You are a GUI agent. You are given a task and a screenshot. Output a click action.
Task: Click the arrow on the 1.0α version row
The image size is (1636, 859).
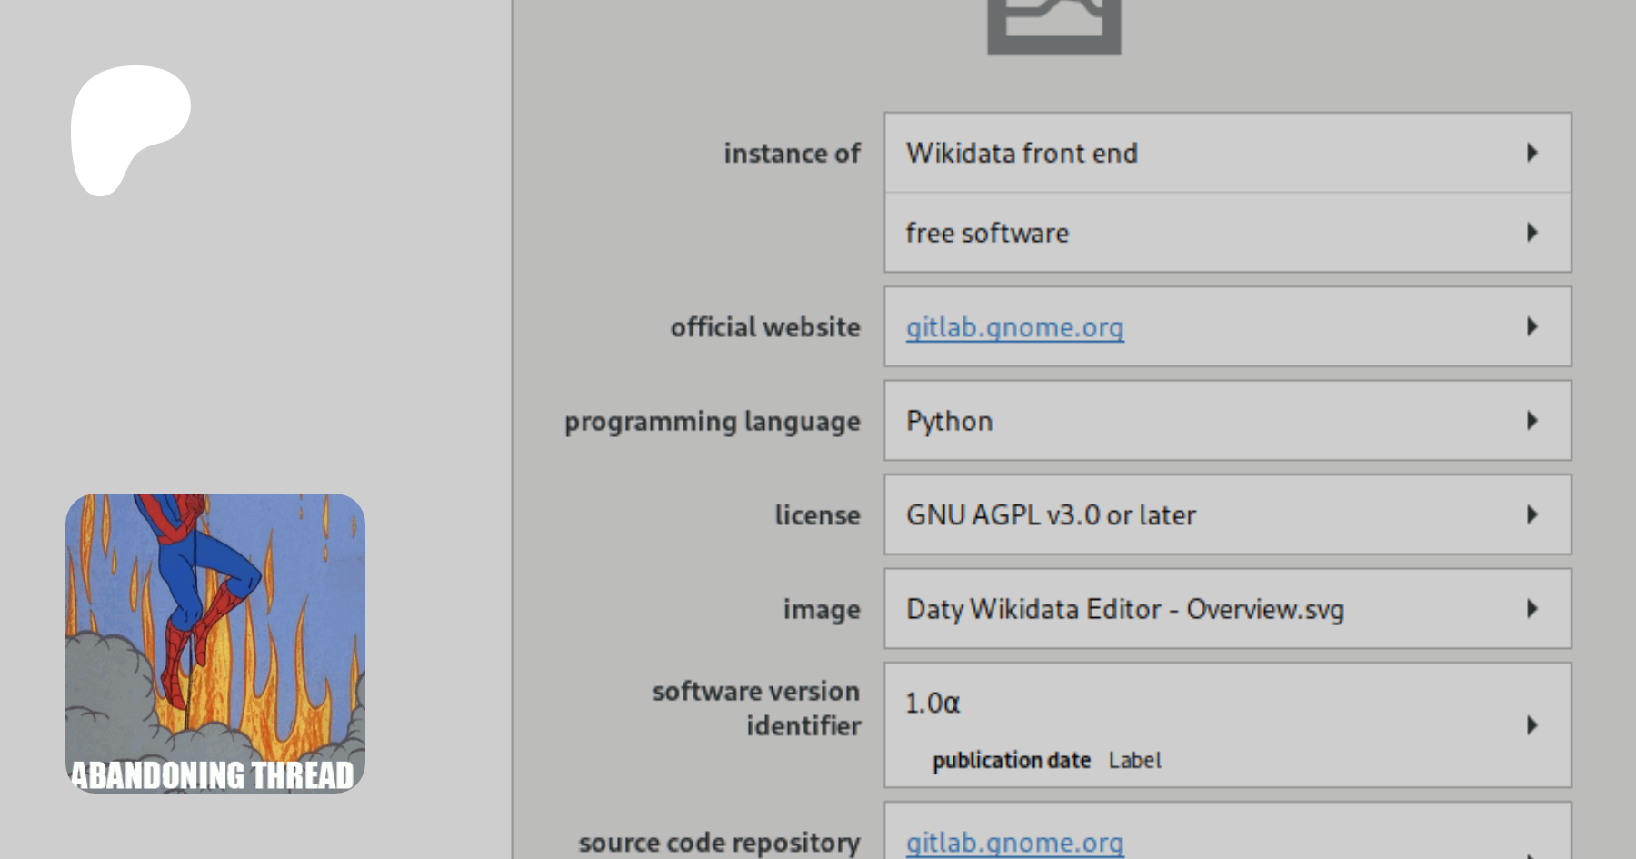click(x=1531, y=725)
